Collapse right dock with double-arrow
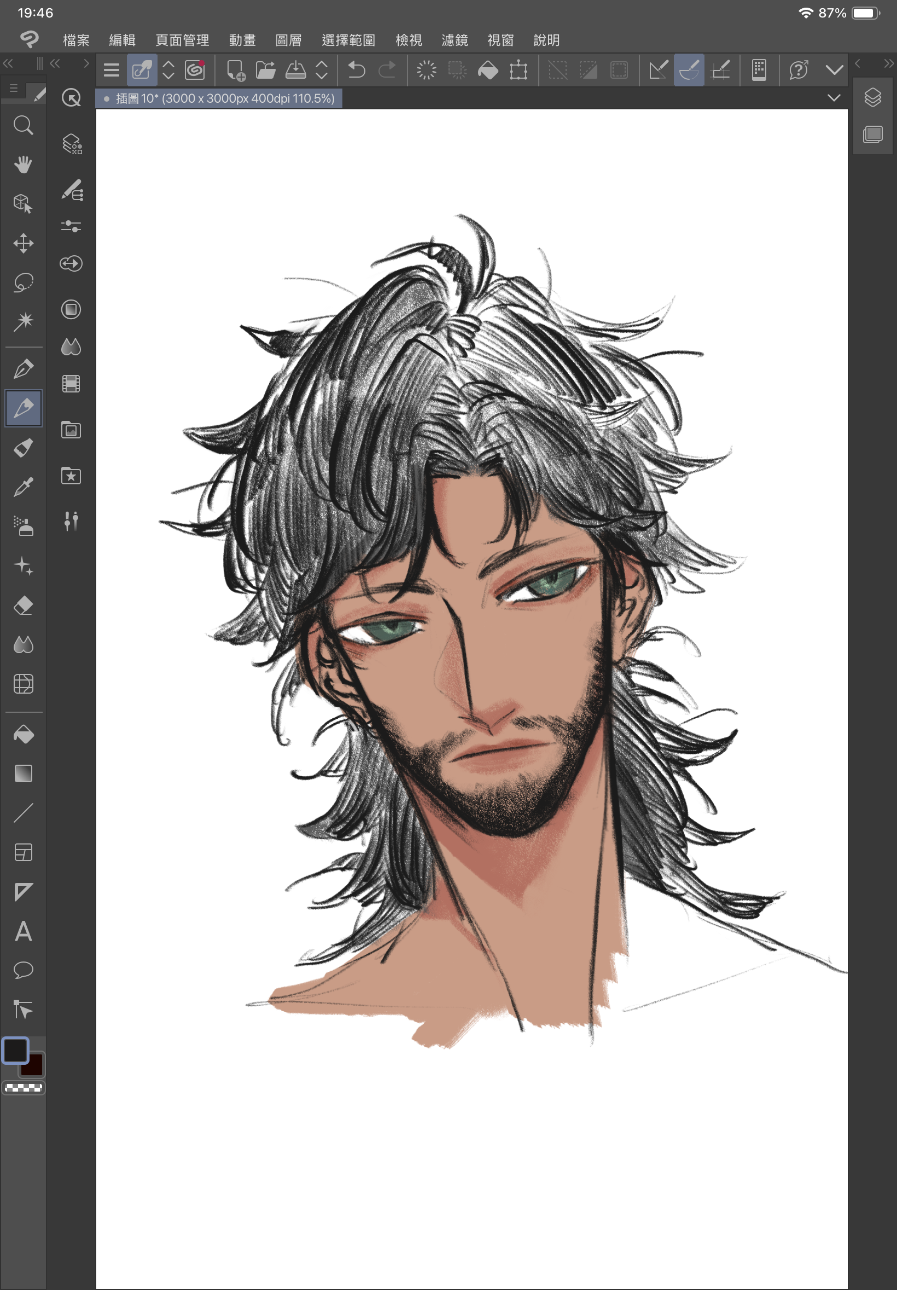 point(889,63)
